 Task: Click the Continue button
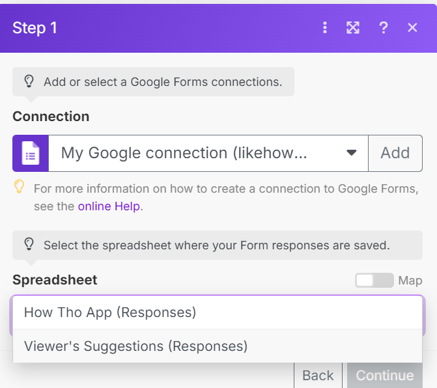coord(385,375)
